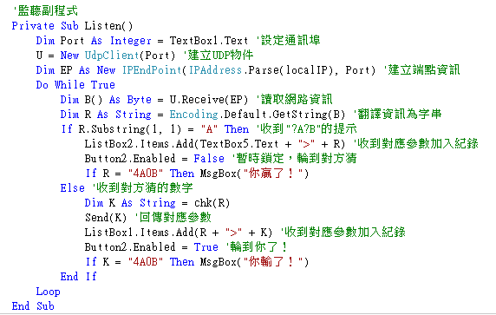
Task: Click the Send(K) statement
Action: click(106, 218)
